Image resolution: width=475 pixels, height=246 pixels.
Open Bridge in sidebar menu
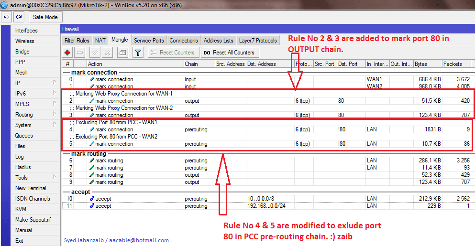[x=22, y=52]
